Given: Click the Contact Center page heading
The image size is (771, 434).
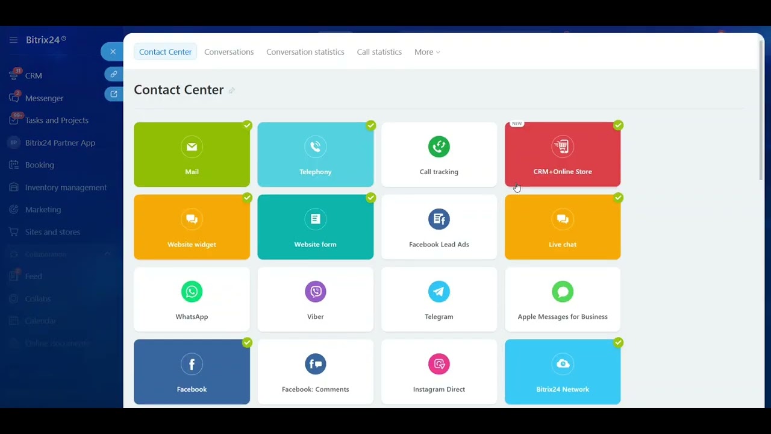Looking at the screenshot, I should (x=179, y=90).
